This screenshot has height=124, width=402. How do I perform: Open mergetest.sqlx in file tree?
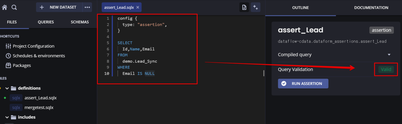pyautogui.click(x=39, y=108)
